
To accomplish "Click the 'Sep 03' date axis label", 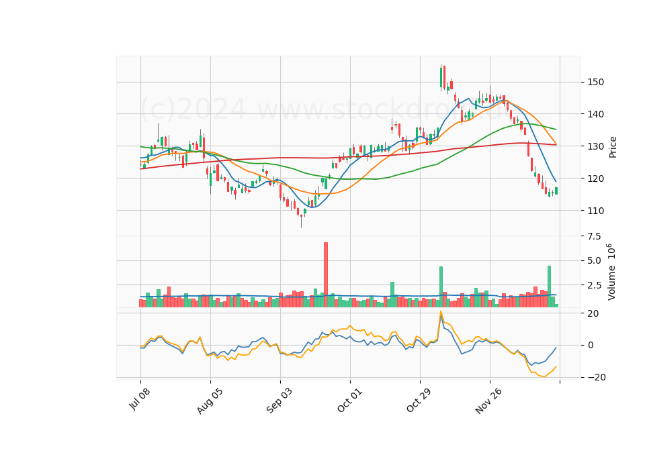I will (x=279, y=401).
